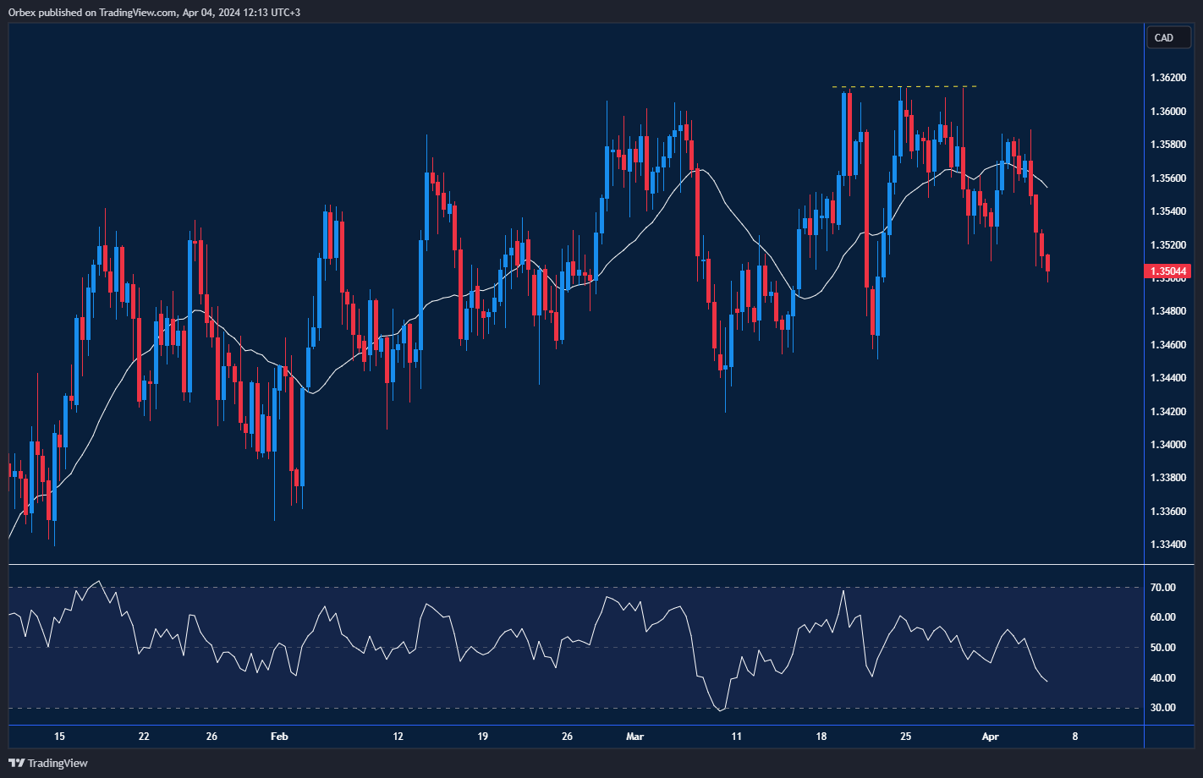Click the 1.34000 price axis label
This screenshot has height=778, width=1203.
click(x=1167, y=445)
